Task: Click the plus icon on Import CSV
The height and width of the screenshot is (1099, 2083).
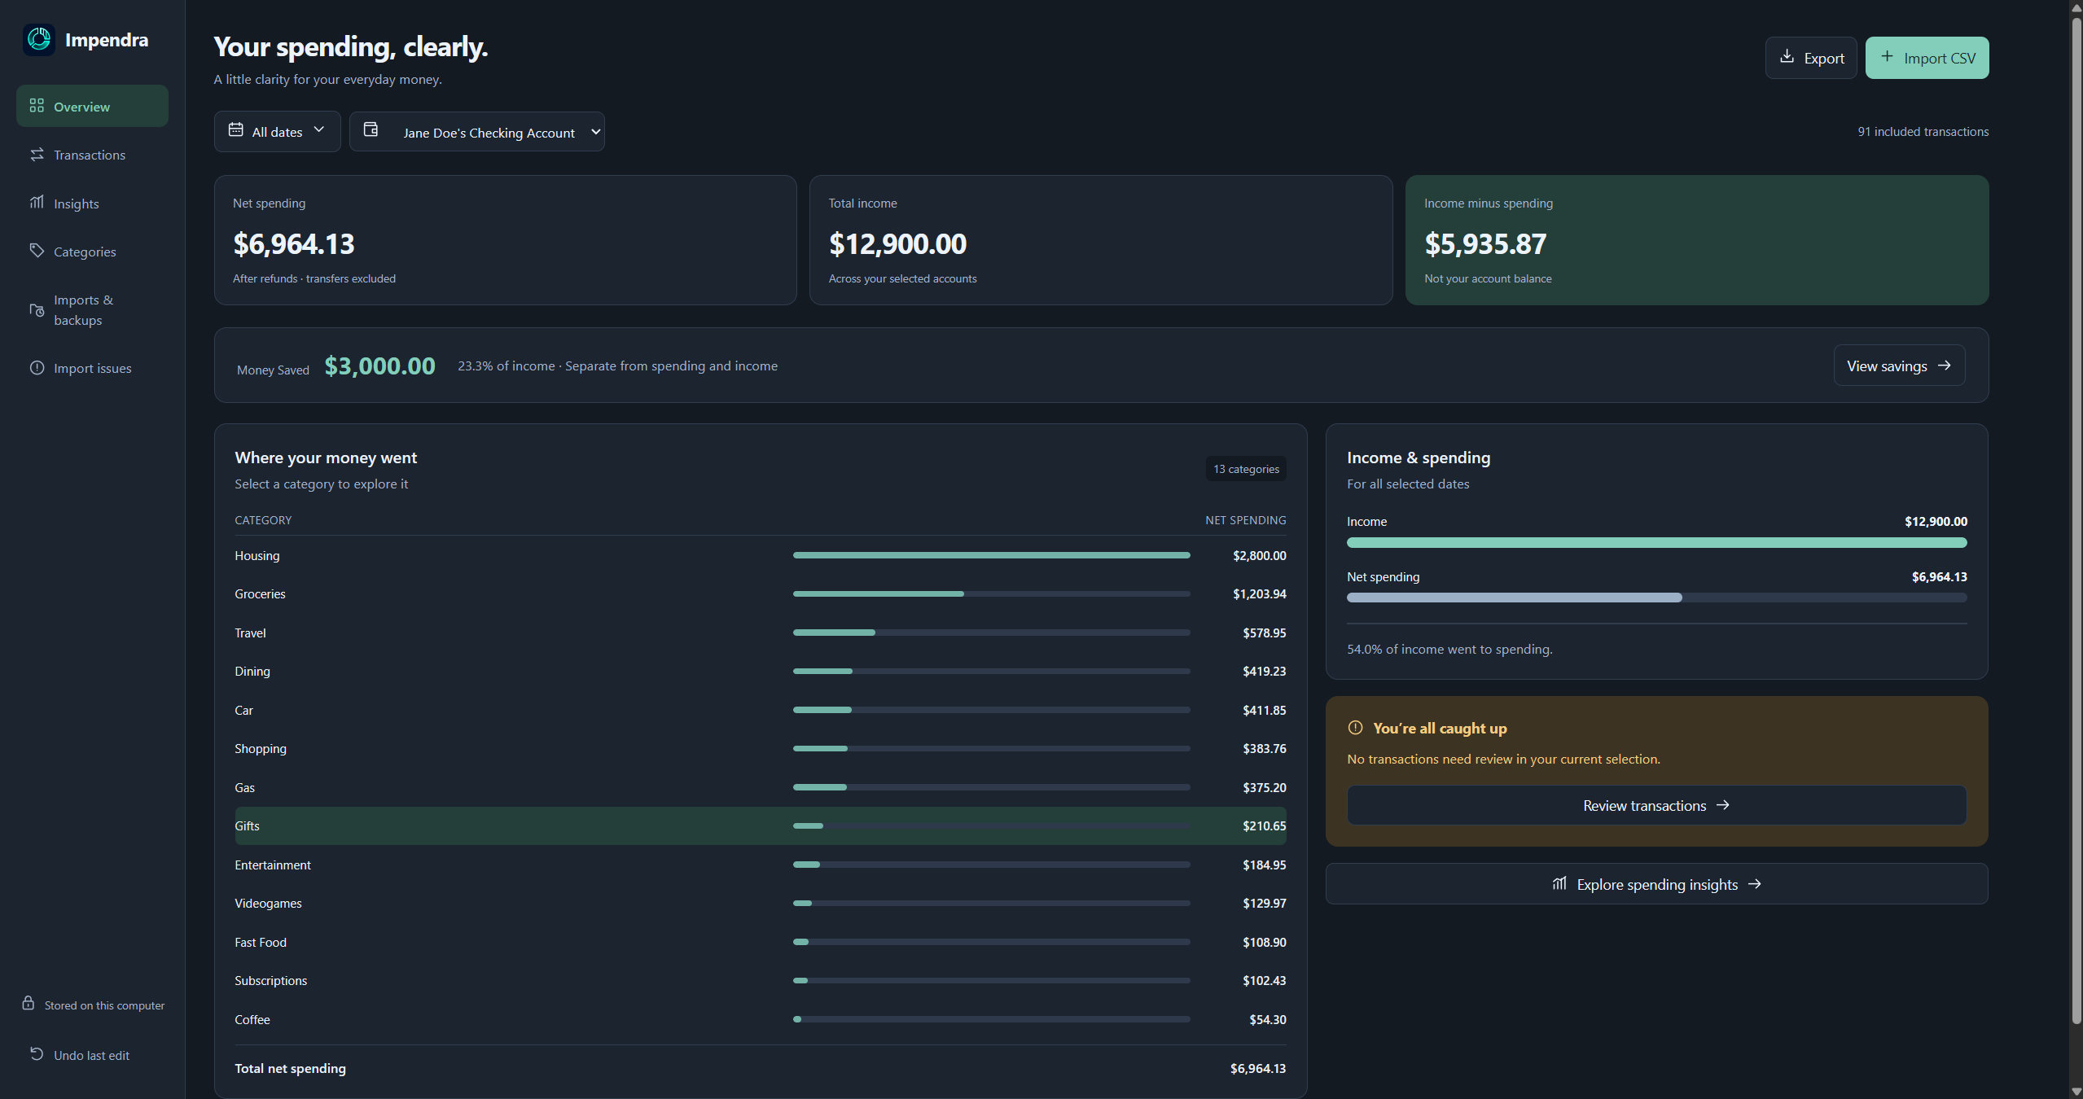Action: [1887, 56]
